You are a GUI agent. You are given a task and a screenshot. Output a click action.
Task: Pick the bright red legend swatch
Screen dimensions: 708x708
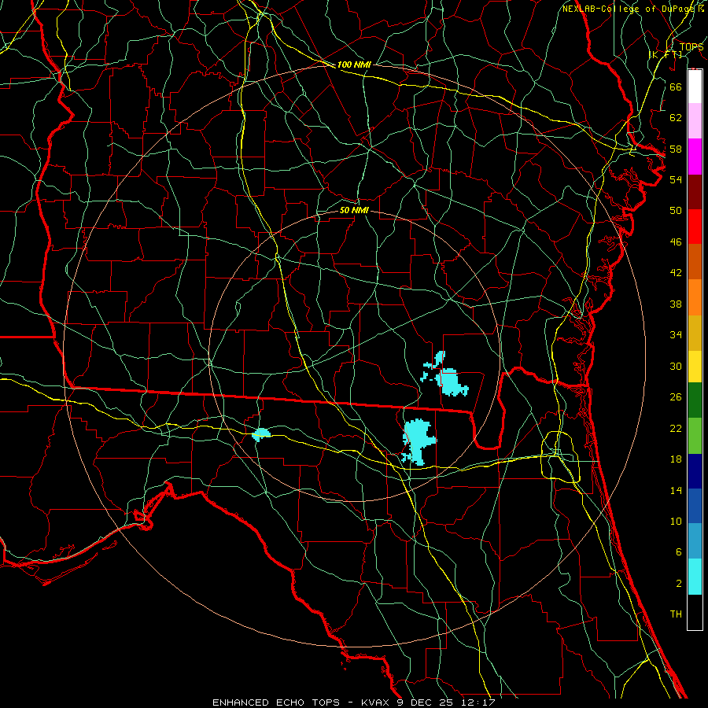click(695, 227)
